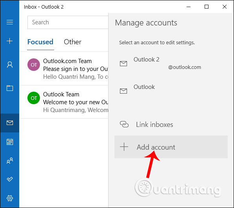This screenshot has width=234, height=208.
Task: Click 'Hi Quantrimang, Welcom' preview text
Action: [x=76, y=110]
